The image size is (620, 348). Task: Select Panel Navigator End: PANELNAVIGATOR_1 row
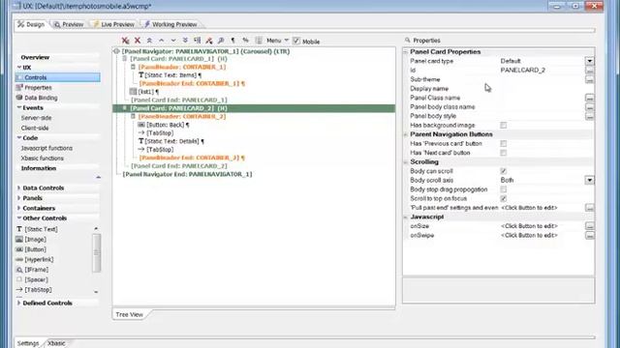tap(187, 174)
